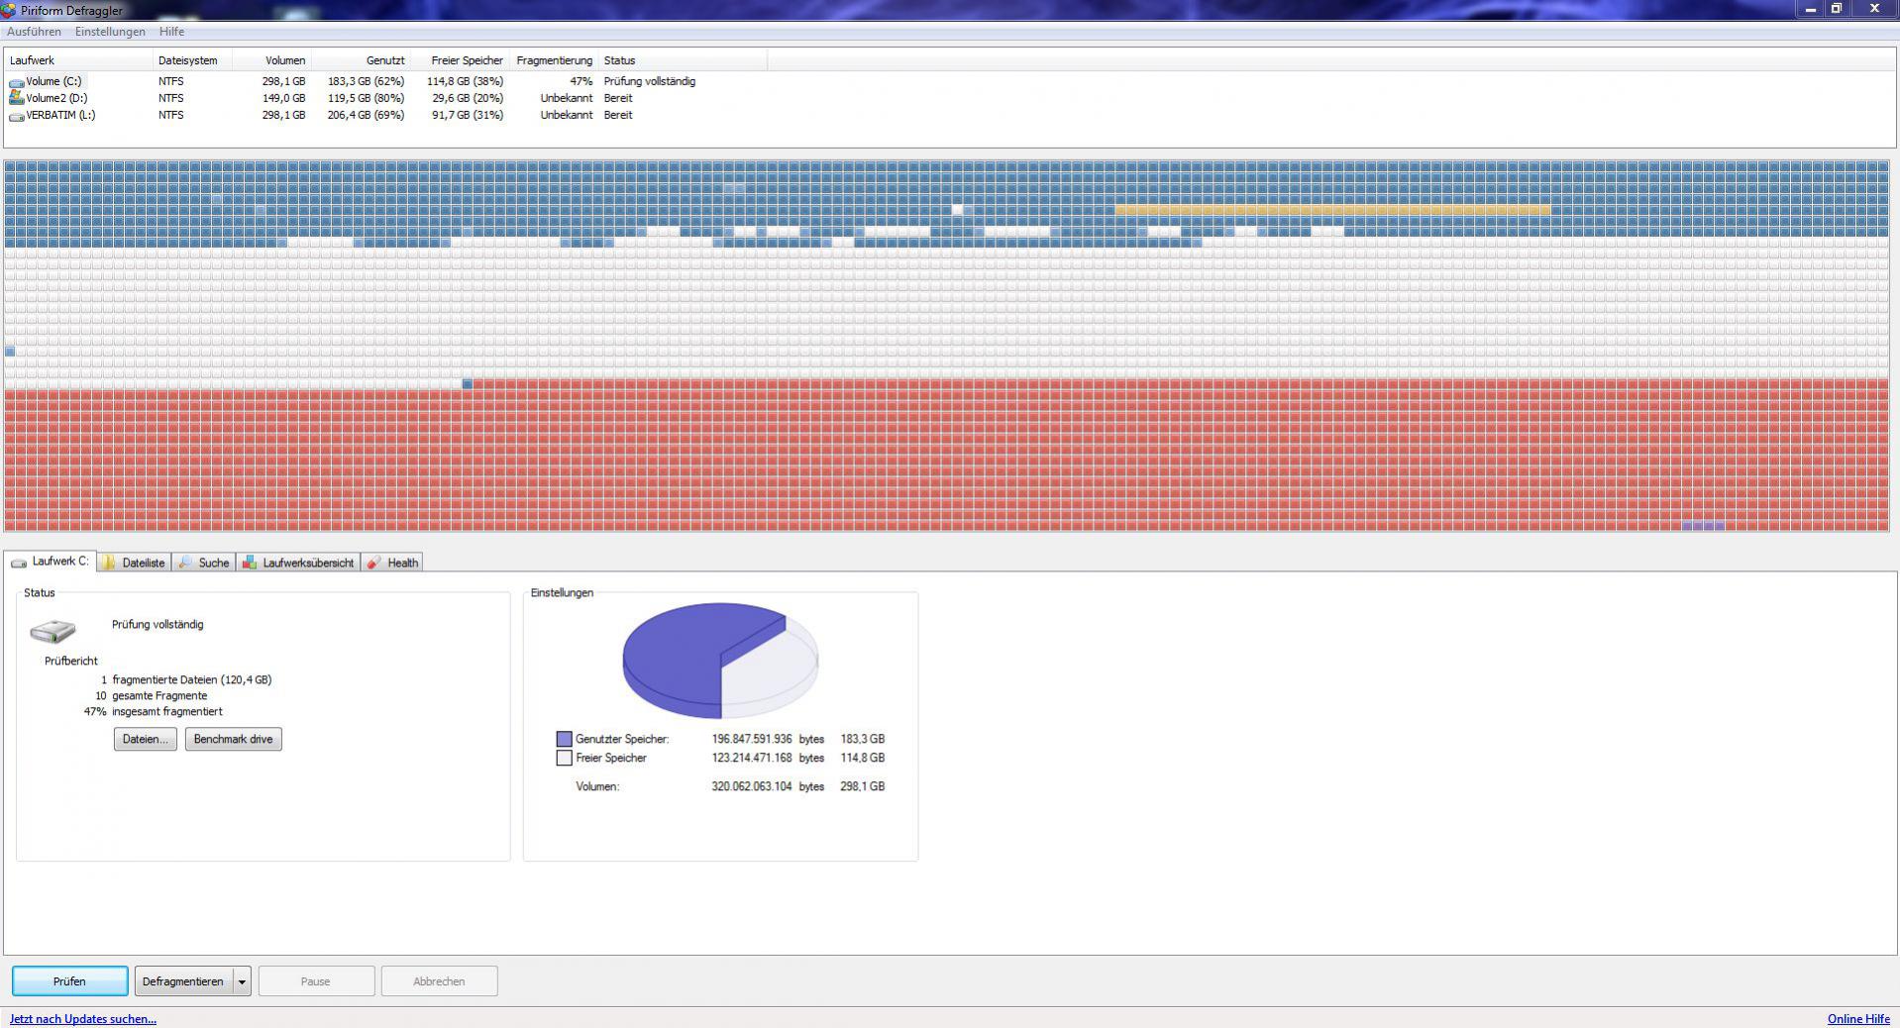
Task: Sort by the Volumen column header
Action: (x=271, y=60)
